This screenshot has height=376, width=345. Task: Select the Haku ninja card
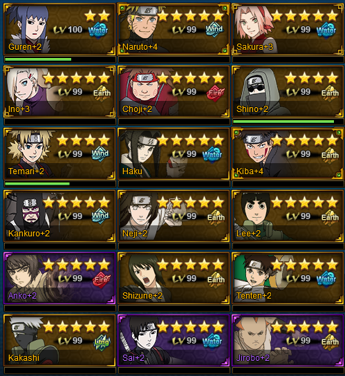[x=174, y=153]
